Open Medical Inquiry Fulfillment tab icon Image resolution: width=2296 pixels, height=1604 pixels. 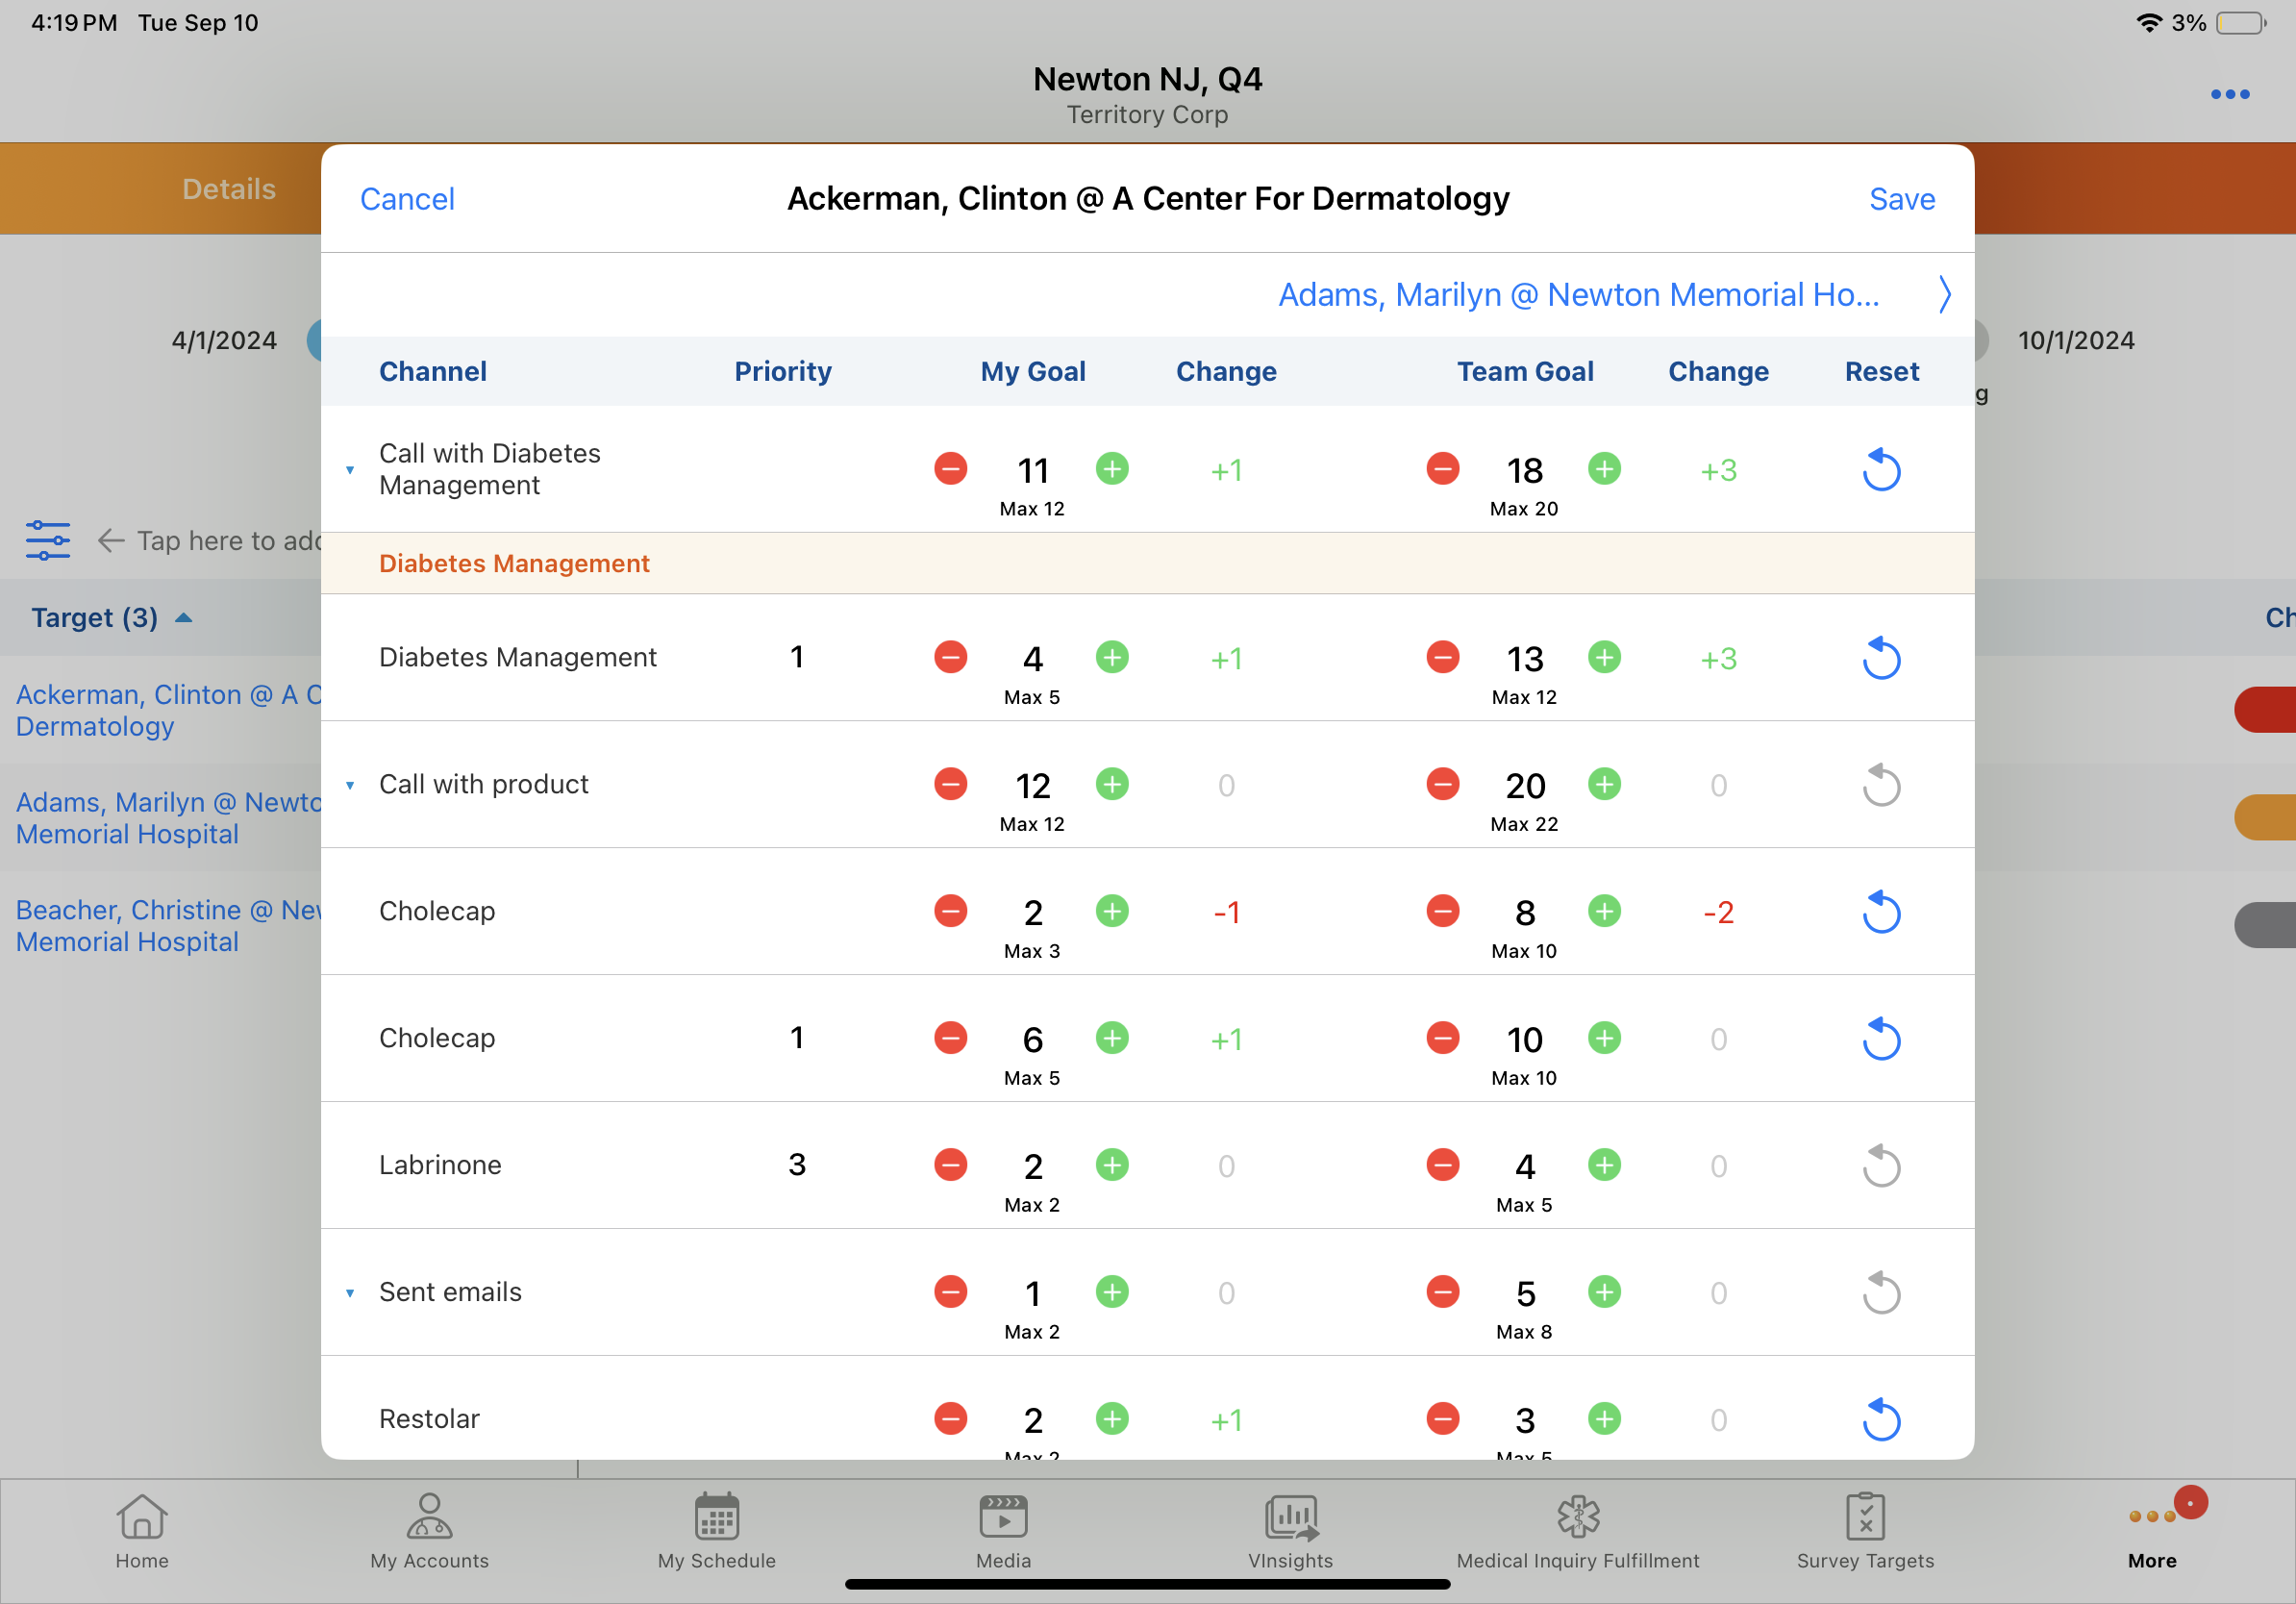point(1577,1517)
